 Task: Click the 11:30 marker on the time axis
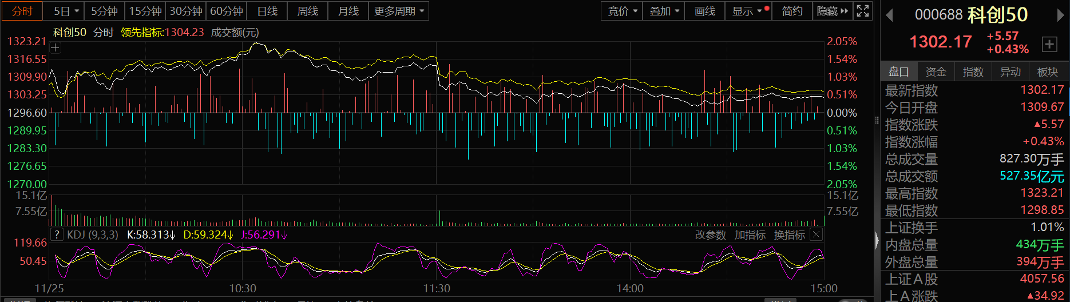pyautogui.click(x=436, y=289)
